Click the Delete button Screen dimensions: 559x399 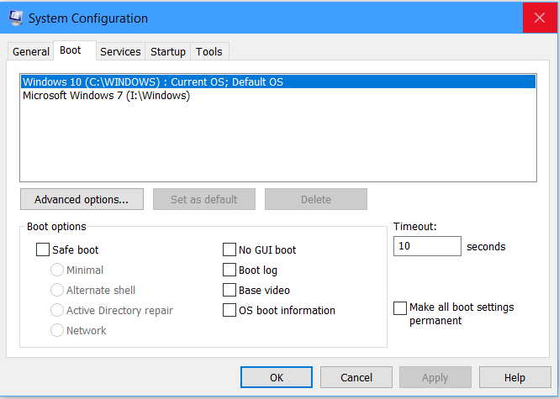coord(316,199)
